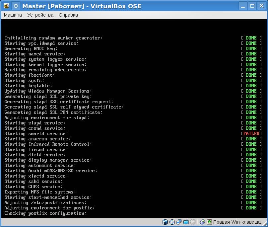Screen dimensions: 268x227
Task: Click the network adapter status icon
Action: pyautogui.click(x=179, y=222)
